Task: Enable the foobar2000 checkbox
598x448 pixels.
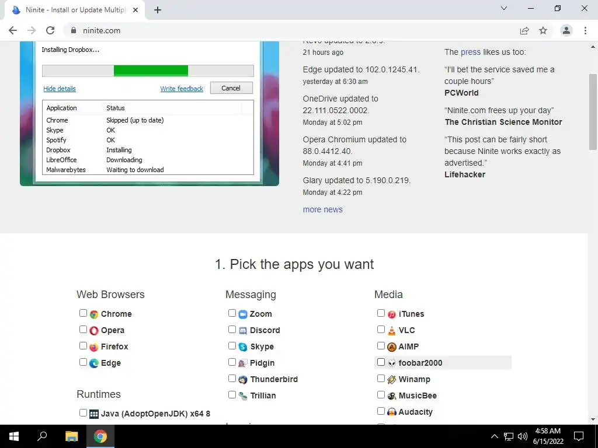Action: click(x=381, y=362)
